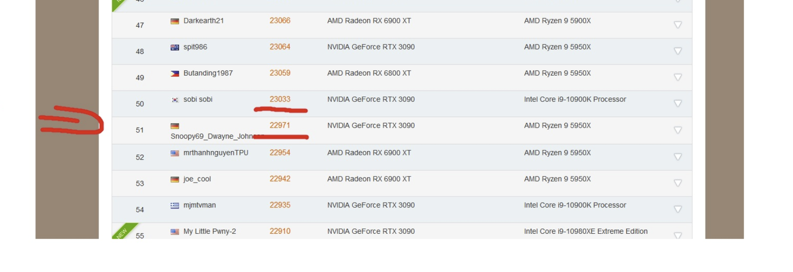Click rank number 47
This screenshot has width=793, height=272.
[x=140, y=25]
